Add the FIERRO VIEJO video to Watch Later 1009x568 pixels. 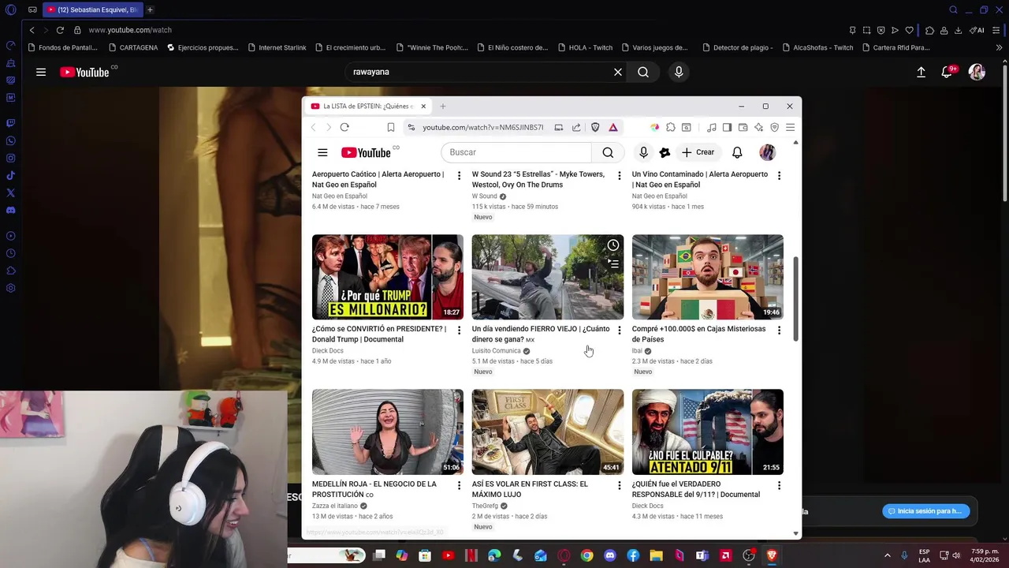point(612,245)
